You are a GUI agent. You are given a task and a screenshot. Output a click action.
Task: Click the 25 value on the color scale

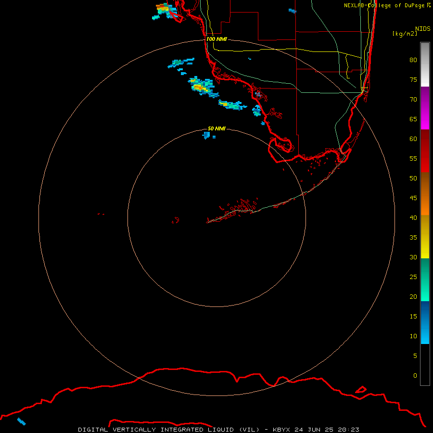coord(413,277)
